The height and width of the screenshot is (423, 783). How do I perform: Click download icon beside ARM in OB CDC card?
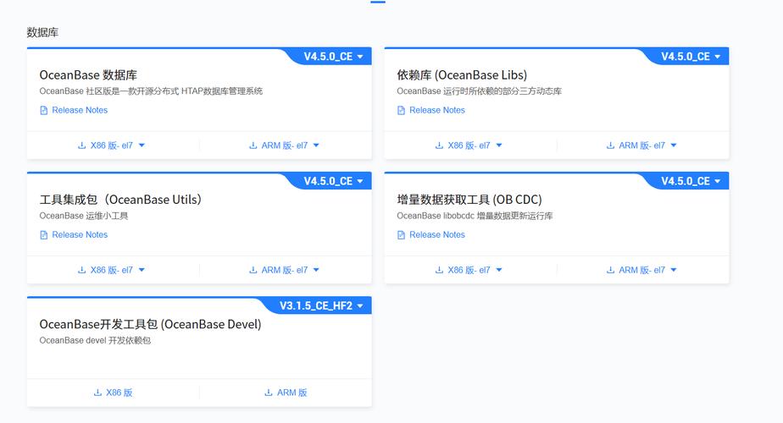(610, 270)
